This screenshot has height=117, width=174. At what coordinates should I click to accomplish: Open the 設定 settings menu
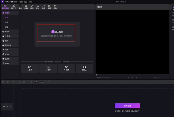click(25, 2)
